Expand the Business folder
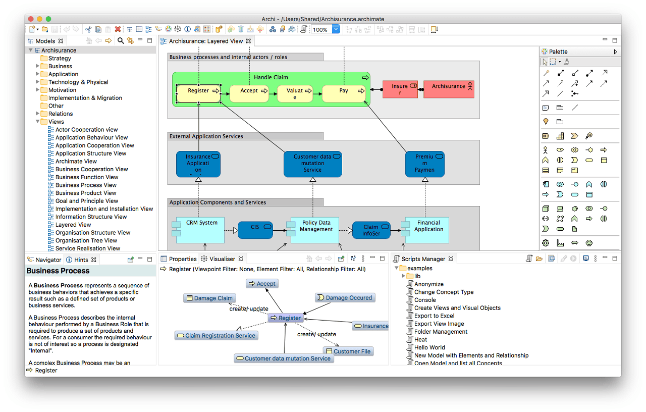The height and width of the screenshot is (412, 646). (x=37, y=66)
